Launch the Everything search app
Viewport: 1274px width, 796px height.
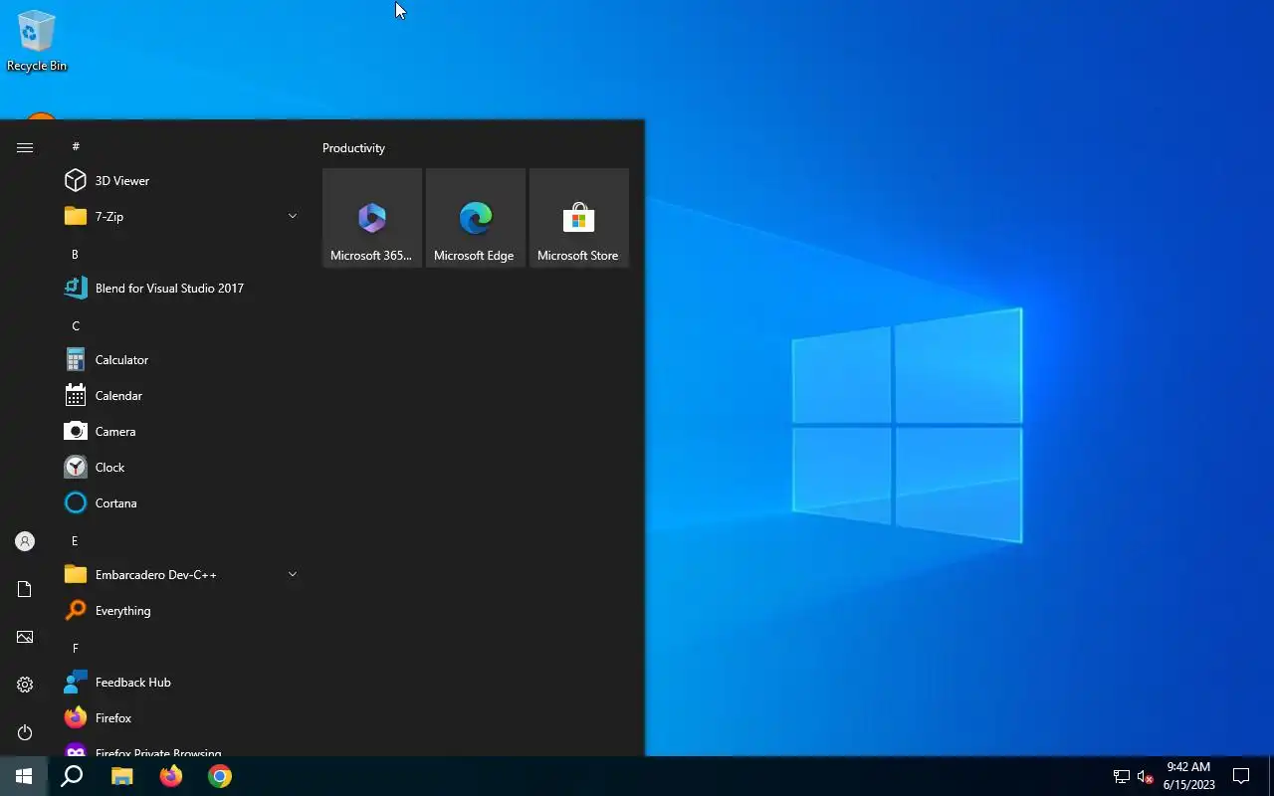click(179, 610)
